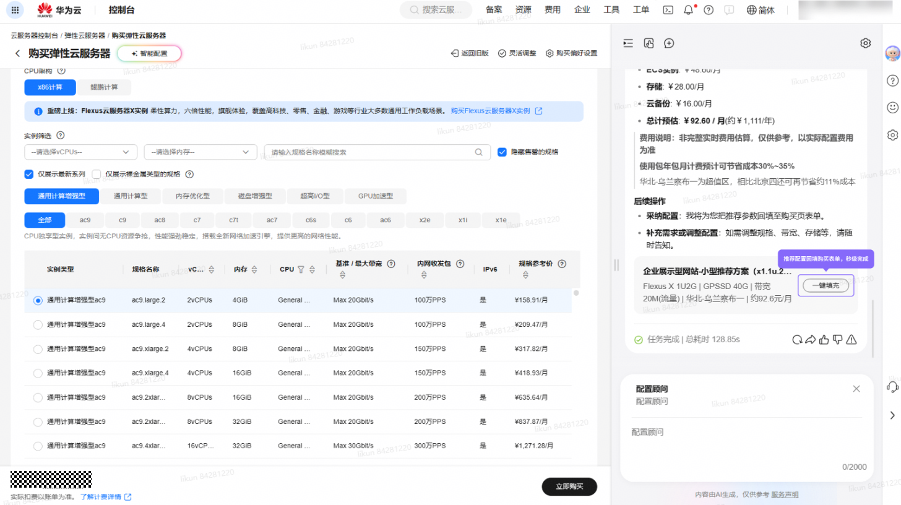The width and height of the screenshot is (901, 505).
Task: Close the 配置顾问 input card
Action: [x=856, y=389]
